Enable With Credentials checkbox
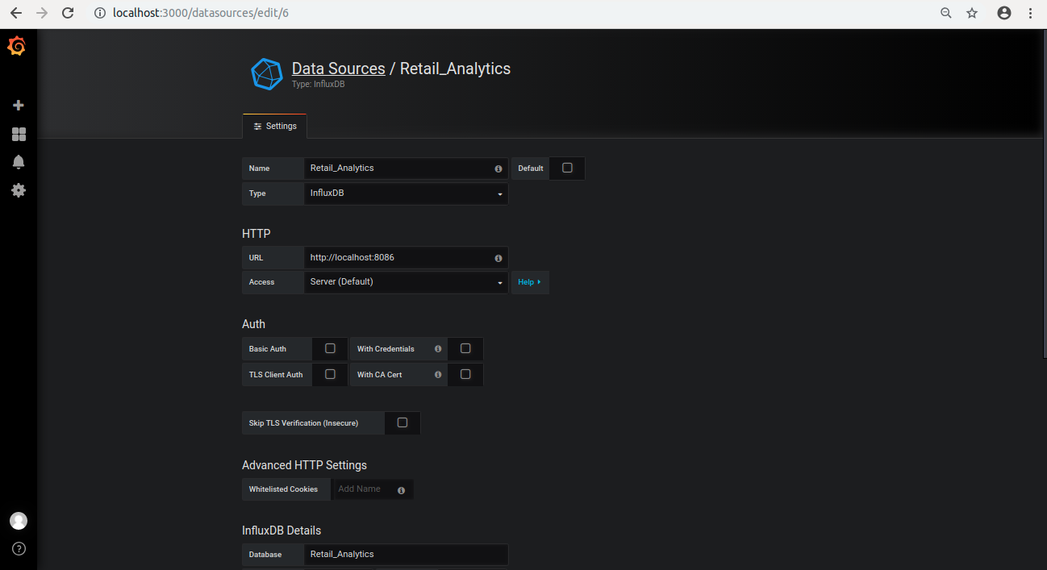This screenshot has height=570, width=1047. 465,348
